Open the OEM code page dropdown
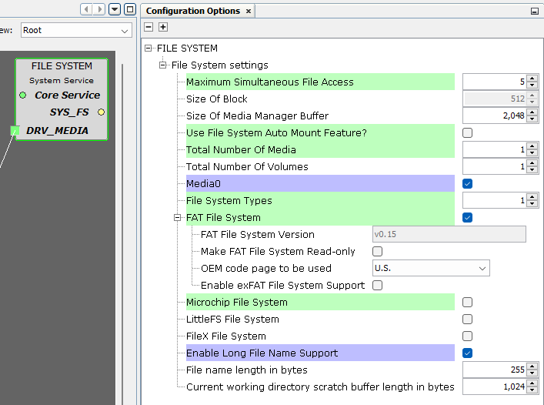The width and height of the screenshot is (544, 405). pyautogui.click(x=431, y=269)
